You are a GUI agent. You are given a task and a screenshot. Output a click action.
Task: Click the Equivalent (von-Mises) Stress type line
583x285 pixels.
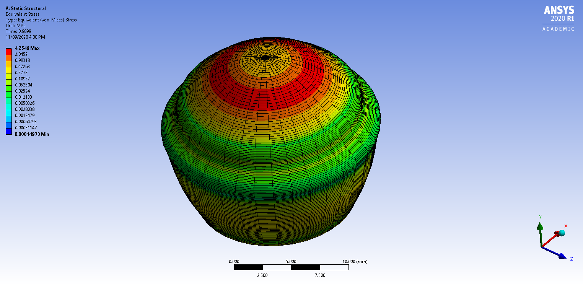tap(41, 20)
